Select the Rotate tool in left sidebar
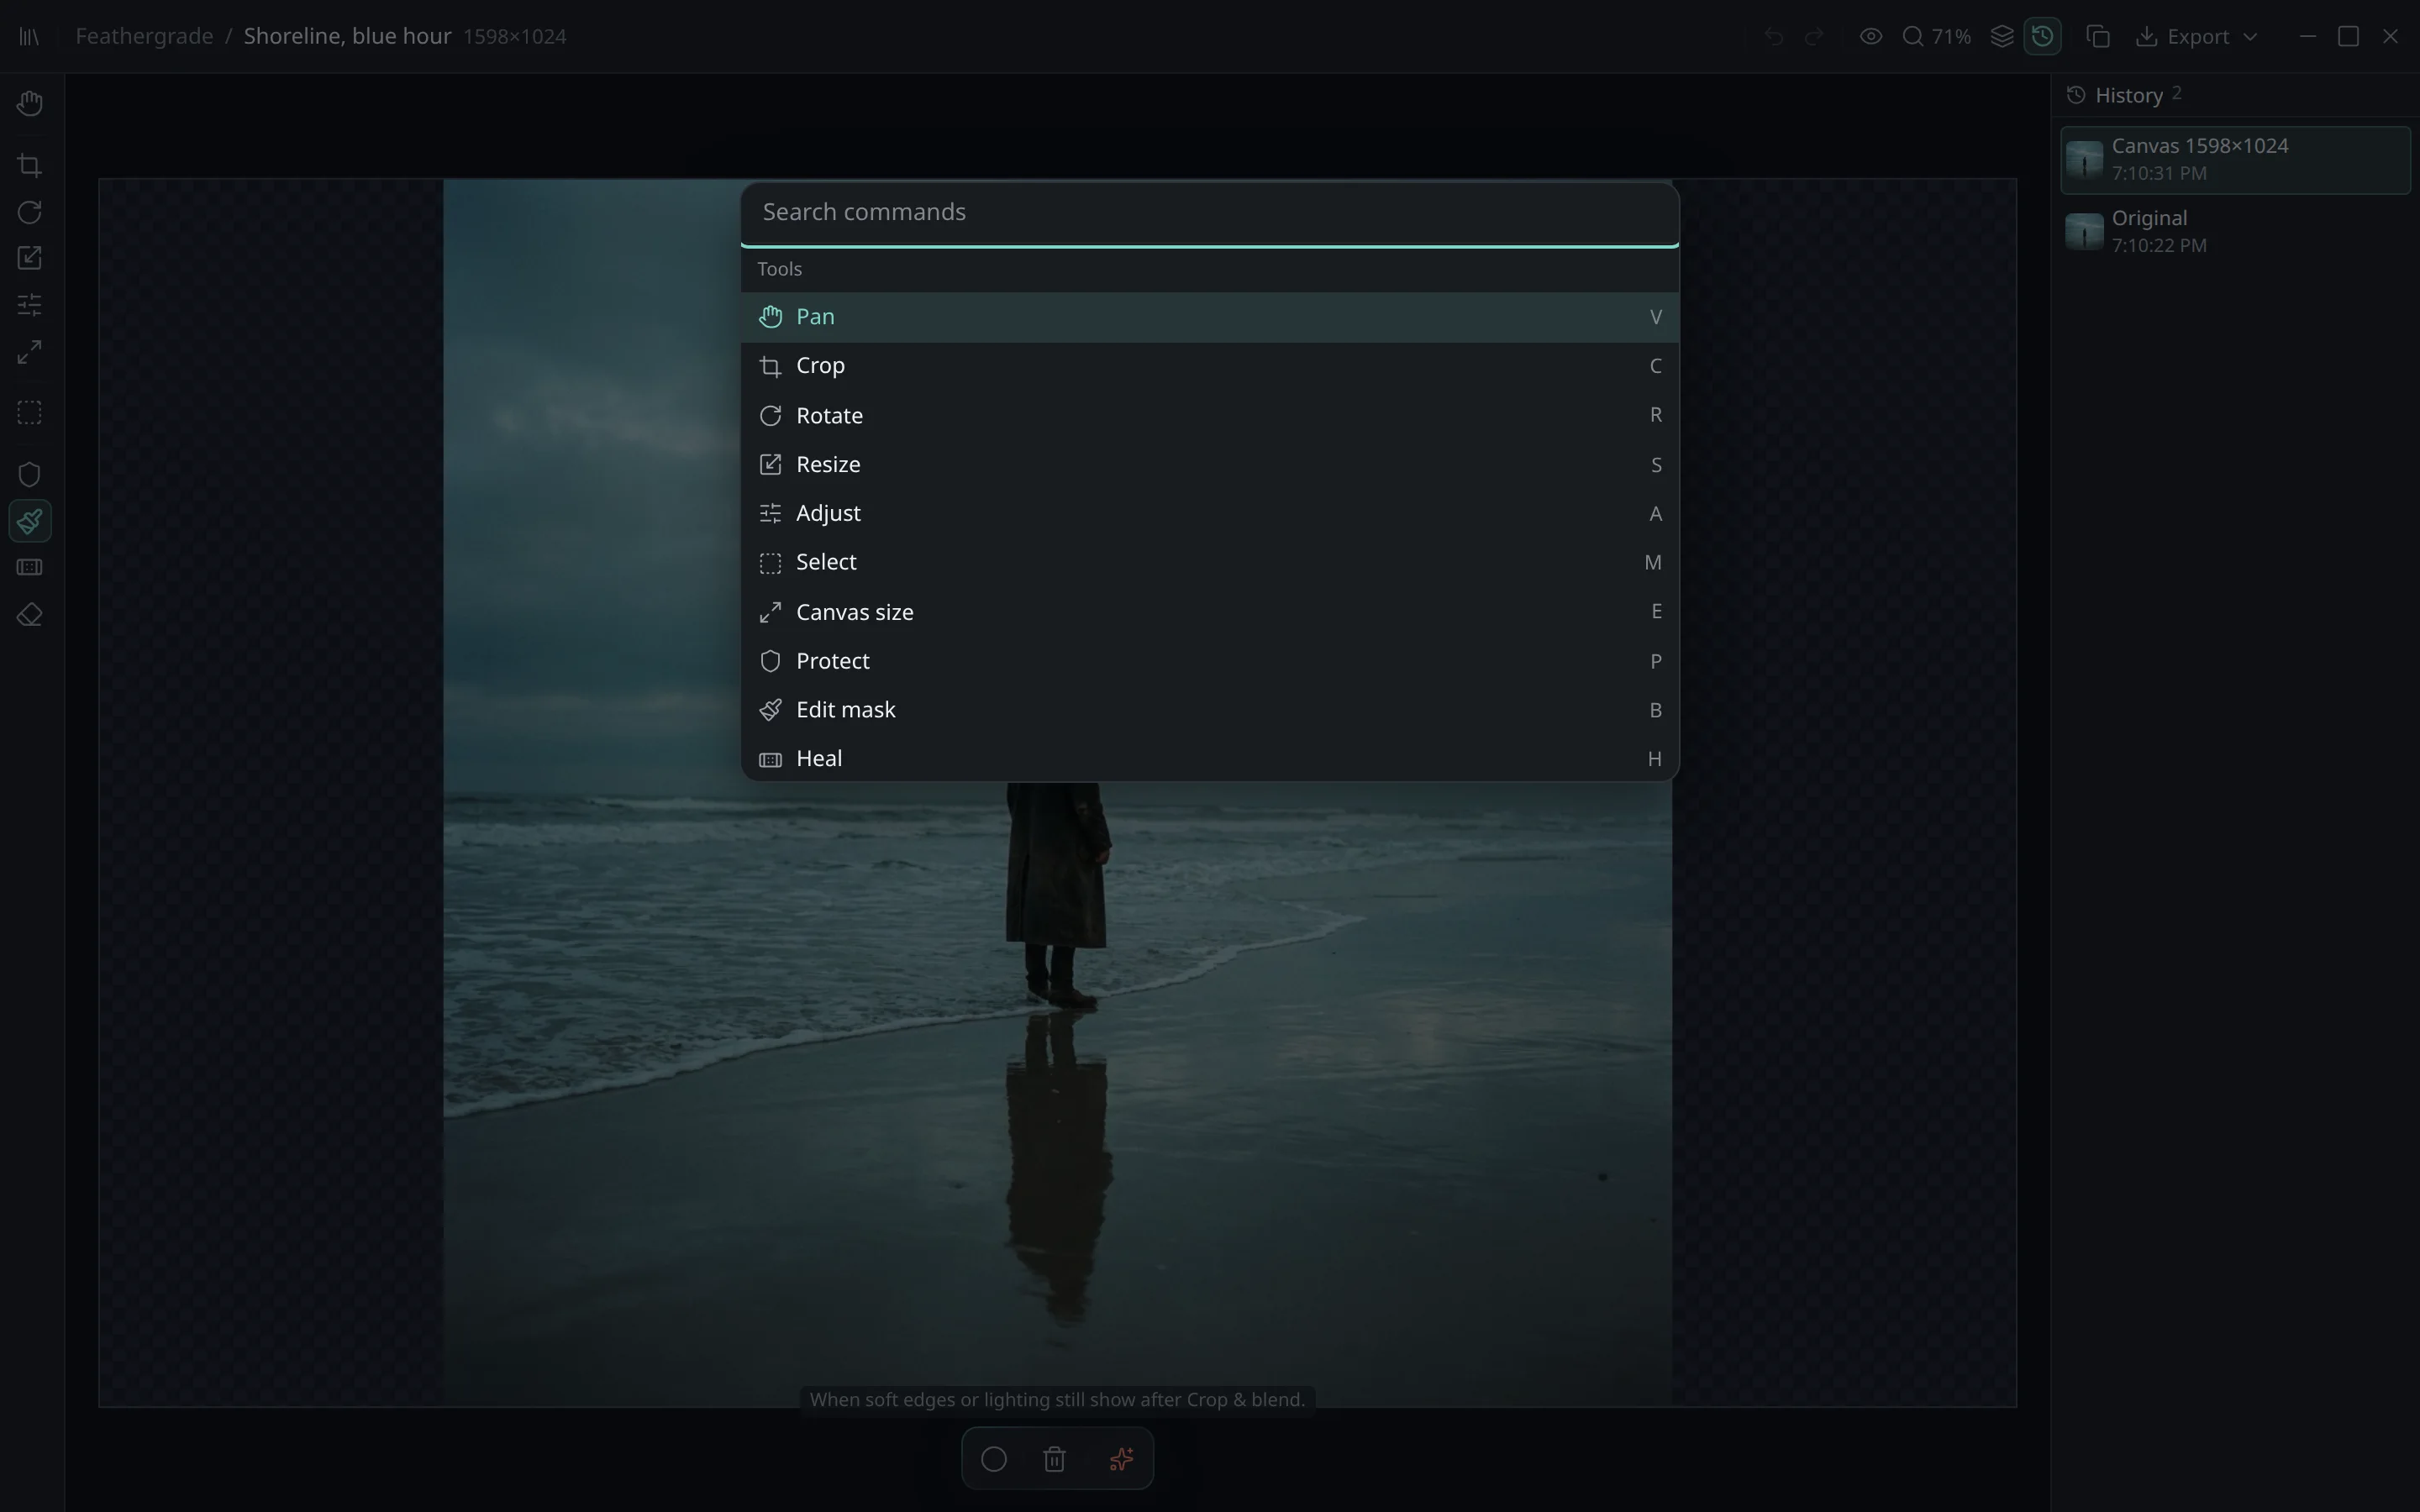The width and height of the screenshot is (2420, 1512). pyautogui.click(x=30, y=212)
